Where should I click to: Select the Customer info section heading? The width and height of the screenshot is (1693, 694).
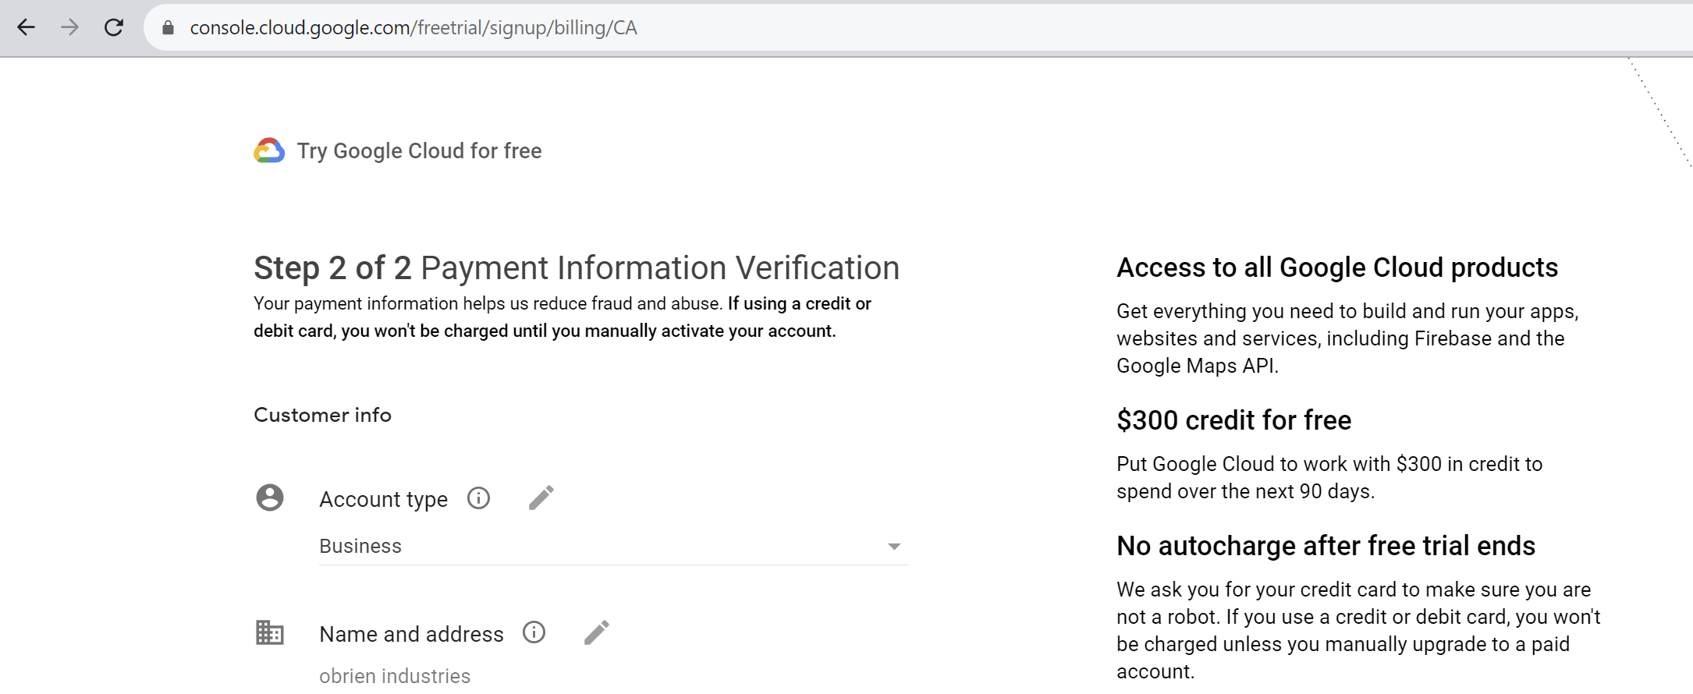point(322,415)
